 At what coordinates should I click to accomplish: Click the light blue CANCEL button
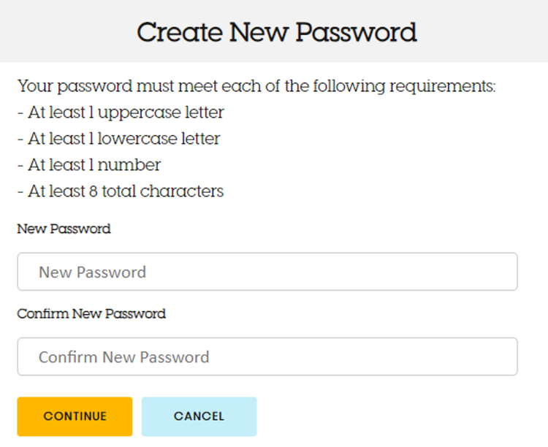tap(199, 416)
